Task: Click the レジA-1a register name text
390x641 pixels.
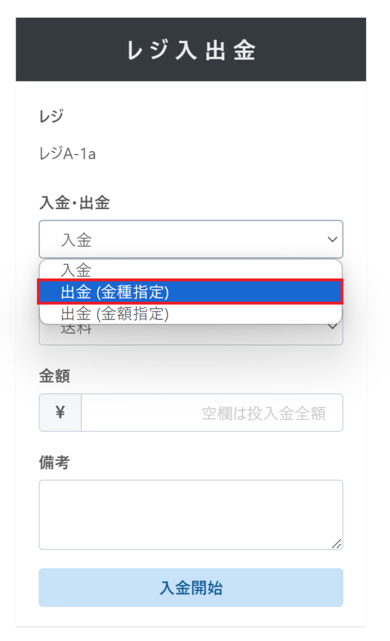Action: tap(68, 153)
